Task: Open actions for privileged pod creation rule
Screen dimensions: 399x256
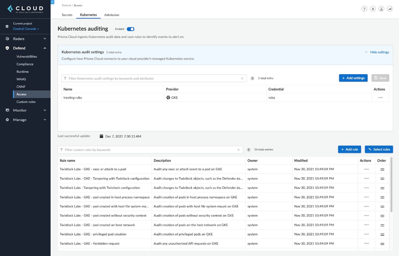Action: pyautogui.click(x=366, y=234)
